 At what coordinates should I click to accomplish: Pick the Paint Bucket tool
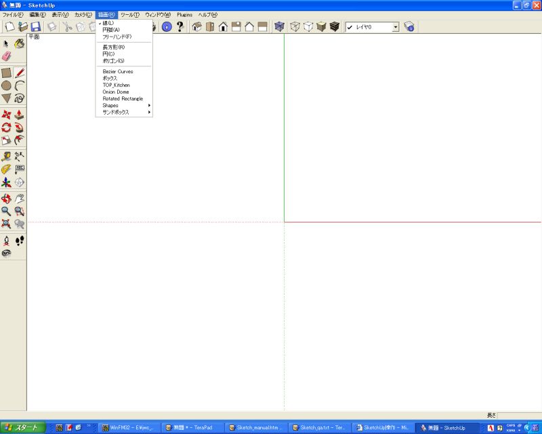pyautogui.click(x=20, y=43)
